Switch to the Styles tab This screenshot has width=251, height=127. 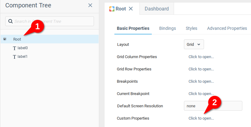[x=191, y=28]
